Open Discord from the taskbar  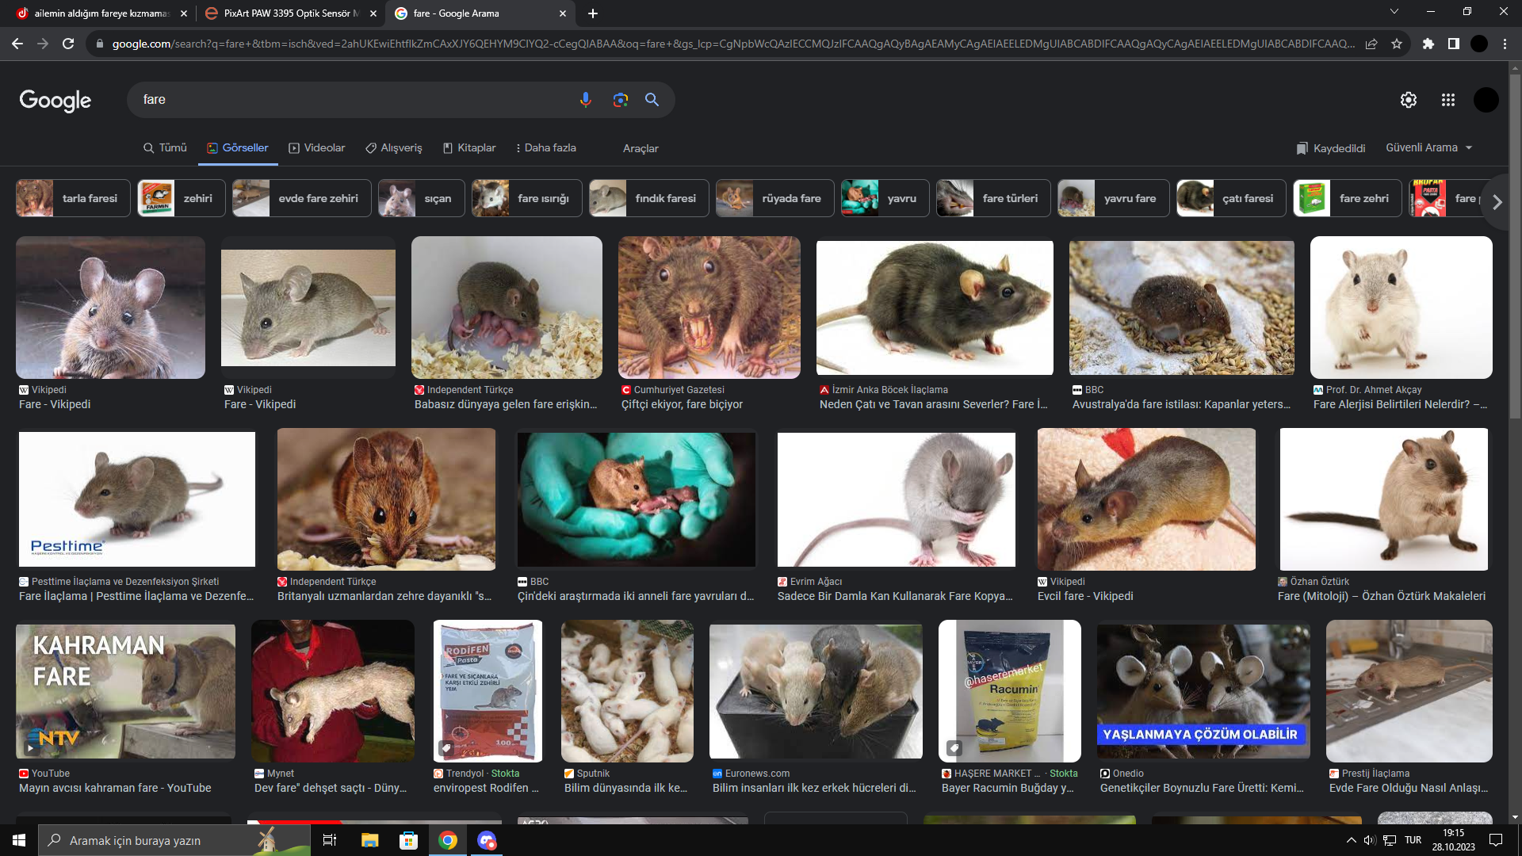pos(487,840)
